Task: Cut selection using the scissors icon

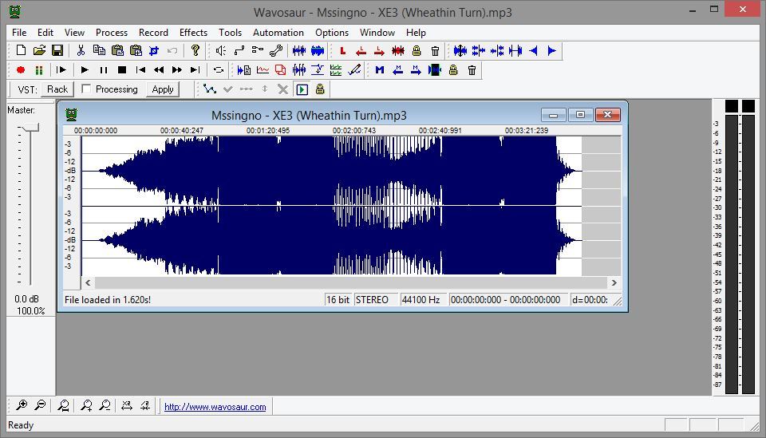Action: 81,50
